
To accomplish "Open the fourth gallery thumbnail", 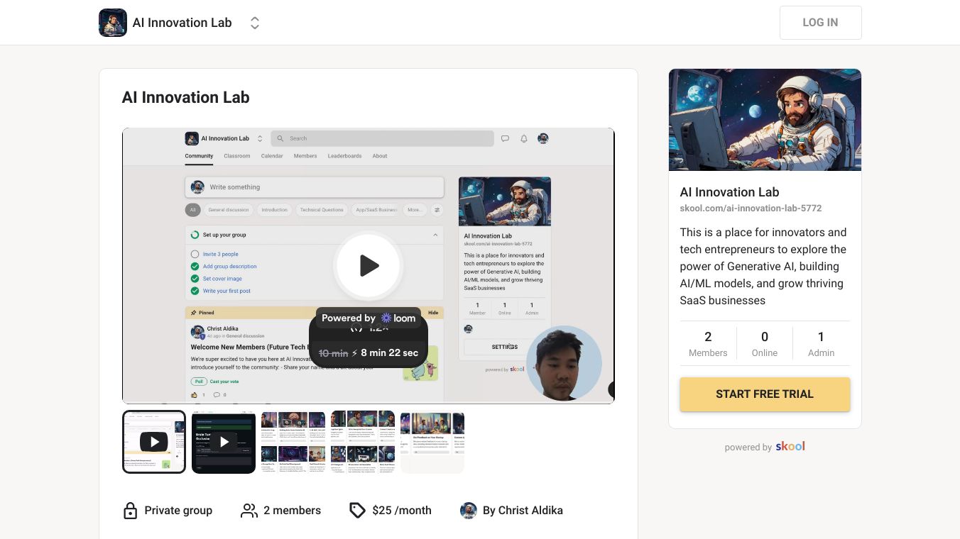I will click(363, 442).
